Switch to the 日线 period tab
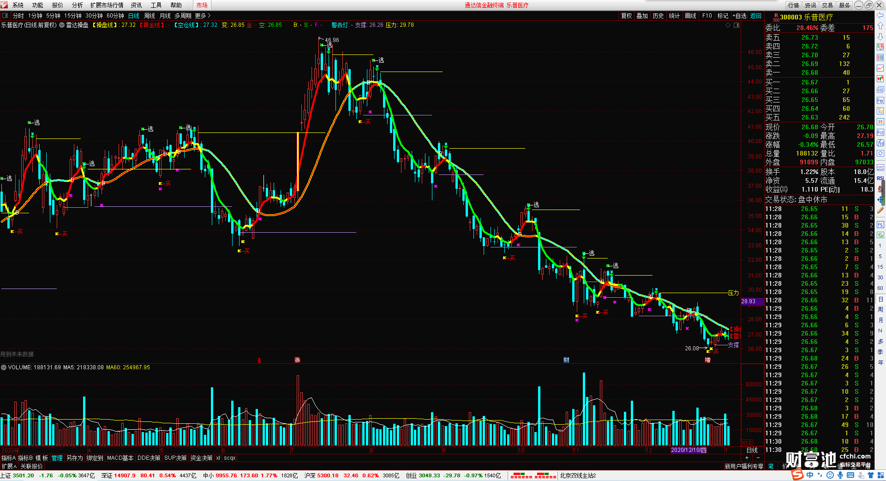The width and height of the screenshot is (886, 481). click(134, 16)
